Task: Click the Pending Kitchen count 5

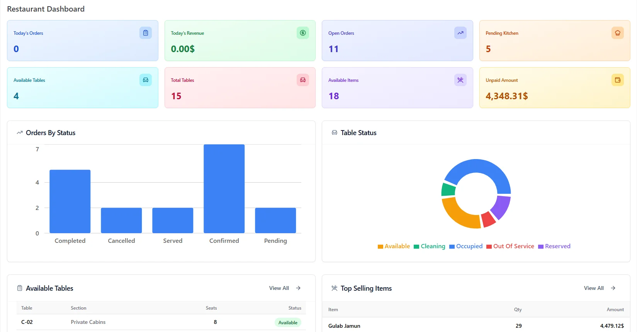Action: point(488,49)
